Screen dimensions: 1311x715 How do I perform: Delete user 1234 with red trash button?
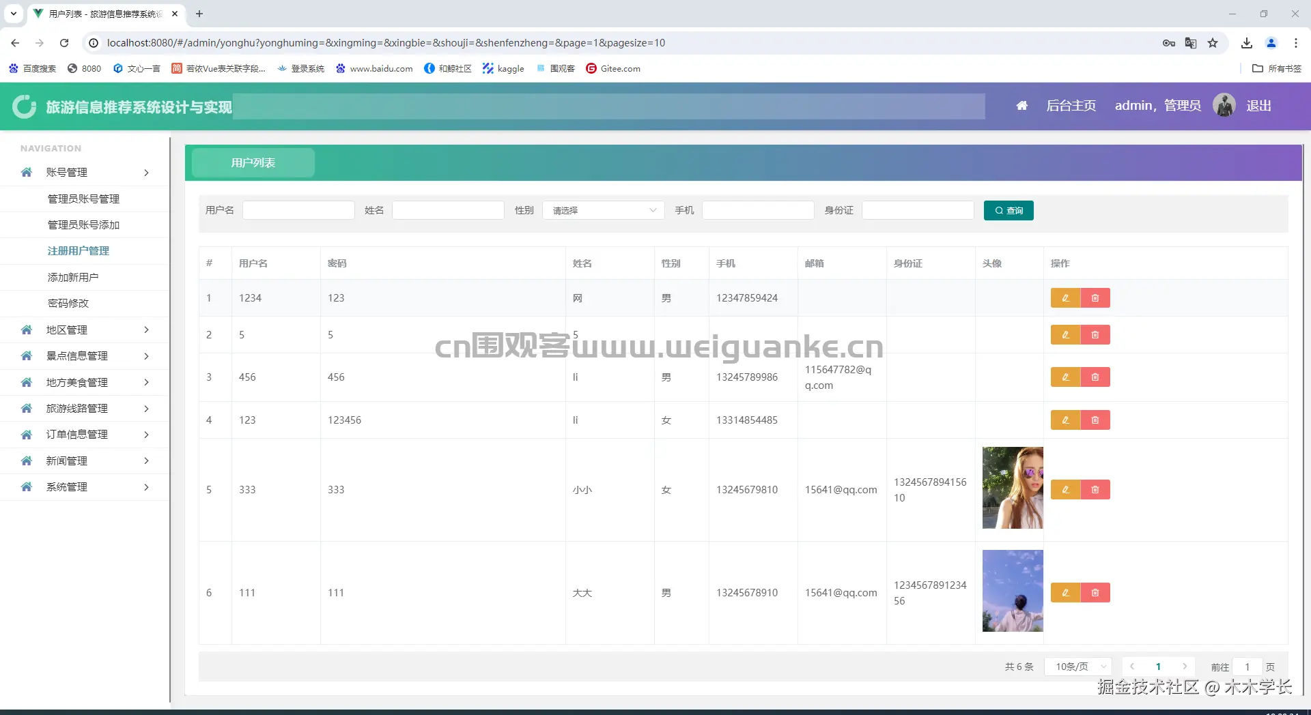(x=1095, y=298)
